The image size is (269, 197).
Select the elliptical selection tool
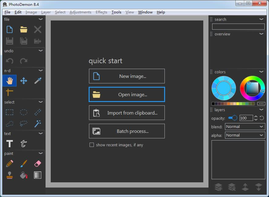coord(24,112)
